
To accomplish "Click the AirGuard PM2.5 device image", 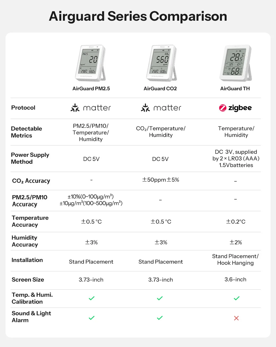I will click(x=91, y=63).
